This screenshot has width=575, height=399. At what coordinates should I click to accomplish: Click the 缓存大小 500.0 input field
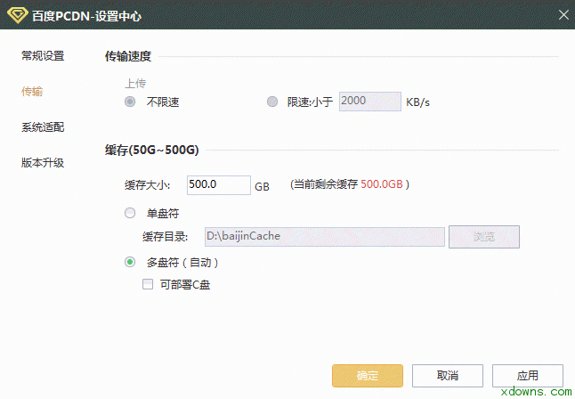219,185
